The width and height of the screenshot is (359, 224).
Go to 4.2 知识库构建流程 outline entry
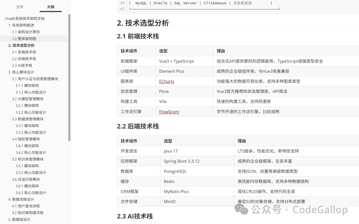tap(28, 213)
